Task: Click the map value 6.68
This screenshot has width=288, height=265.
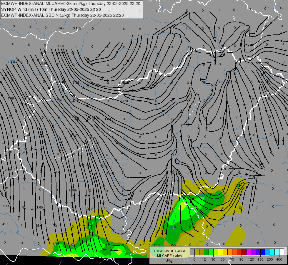Action: pyautogui.click(x=9, y=152)
